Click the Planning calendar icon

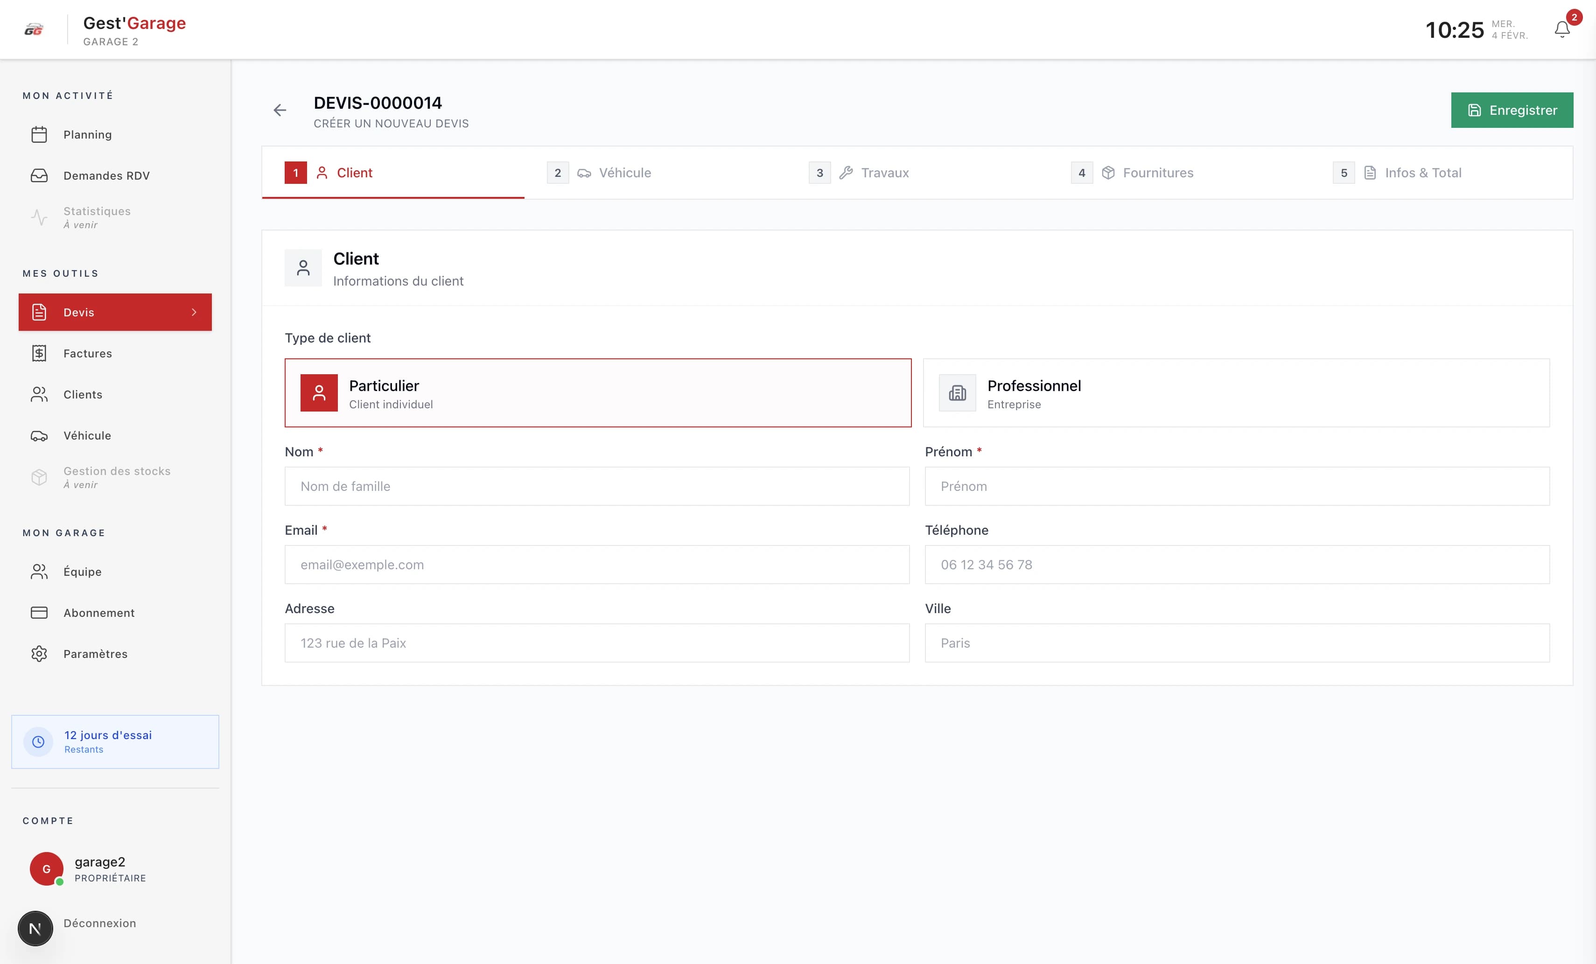click(x=39, y=135)
